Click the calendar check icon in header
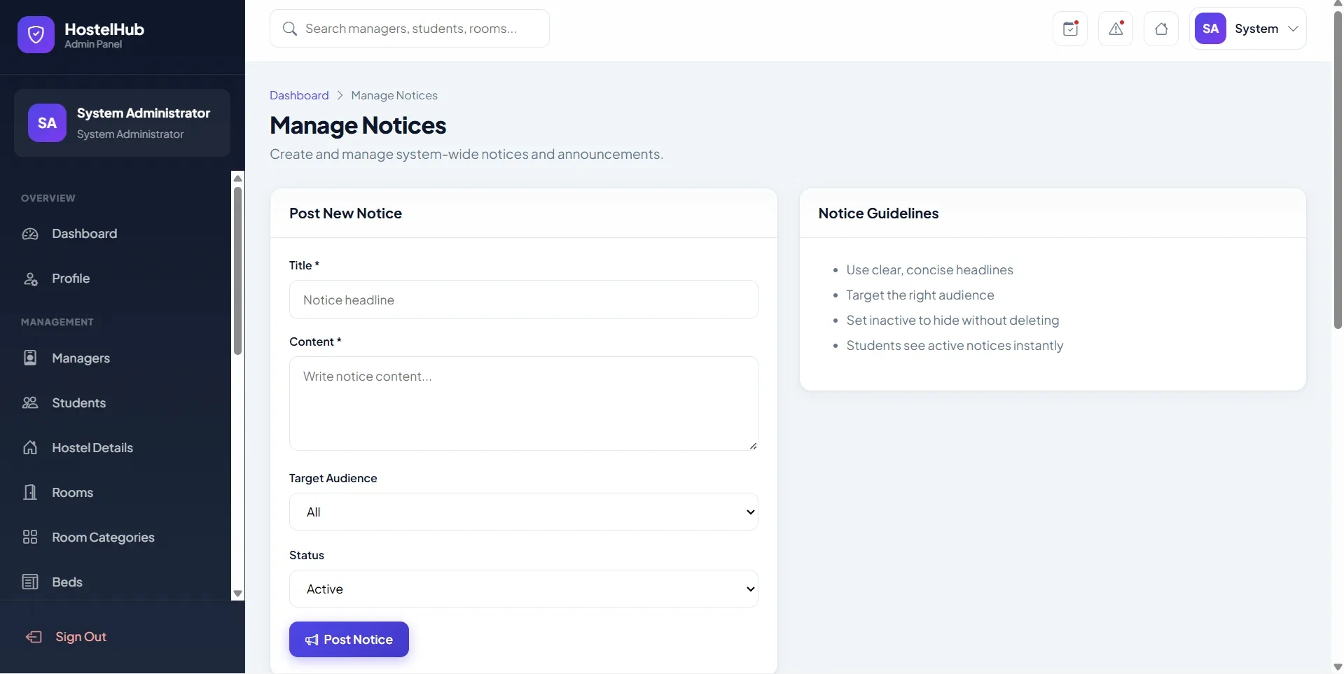 [1069, 29]
